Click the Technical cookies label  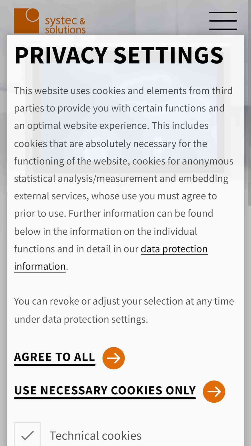pyautogui.click(x=96, y=436)
